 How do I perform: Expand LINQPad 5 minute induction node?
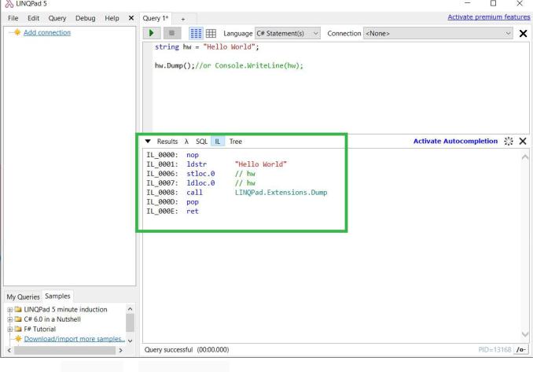(10, 309)
